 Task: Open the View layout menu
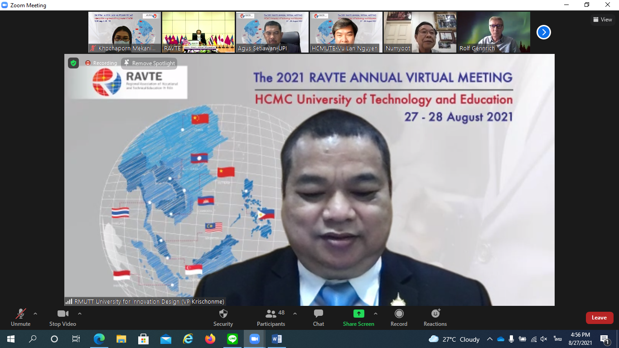[603, 19]
